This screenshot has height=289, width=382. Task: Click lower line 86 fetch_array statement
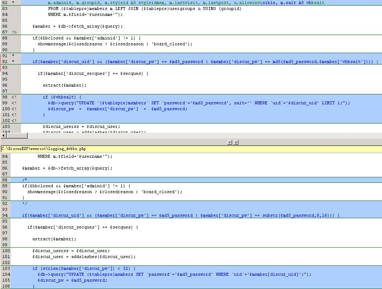click(x=67, y=168)
